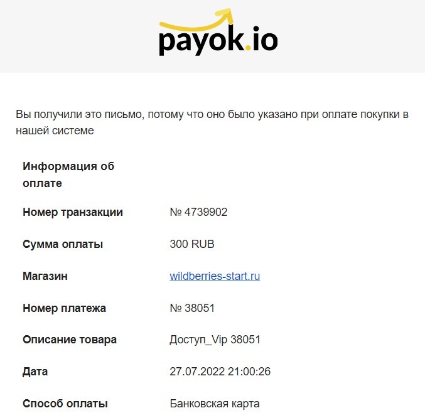Screen dimensions: 425x413
Task: Click the Информация об оплате heading
Action: [68, 174]
